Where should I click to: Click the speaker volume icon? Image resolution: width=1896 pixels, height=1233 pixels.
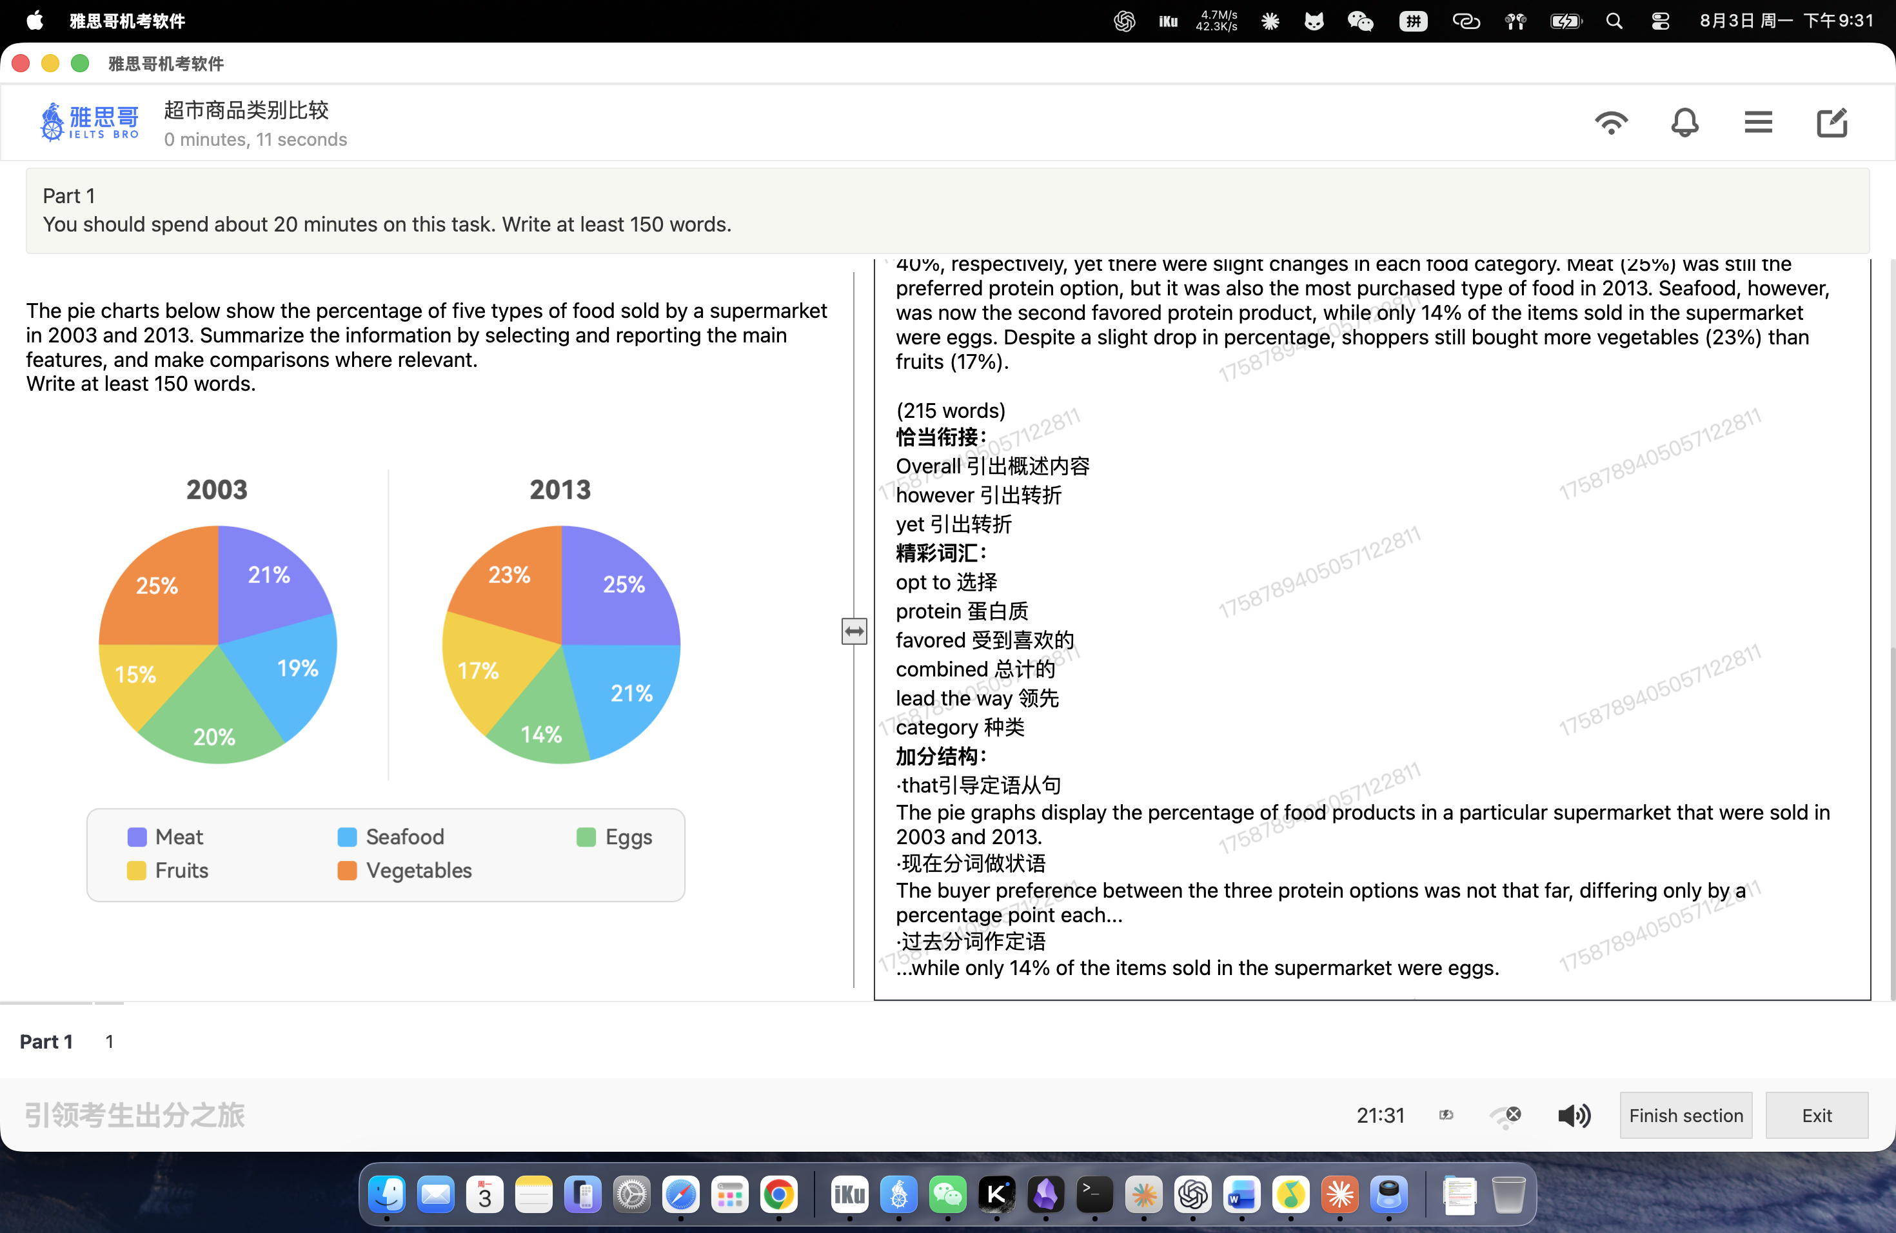pyautogui.click(x=1574, y=1115)
